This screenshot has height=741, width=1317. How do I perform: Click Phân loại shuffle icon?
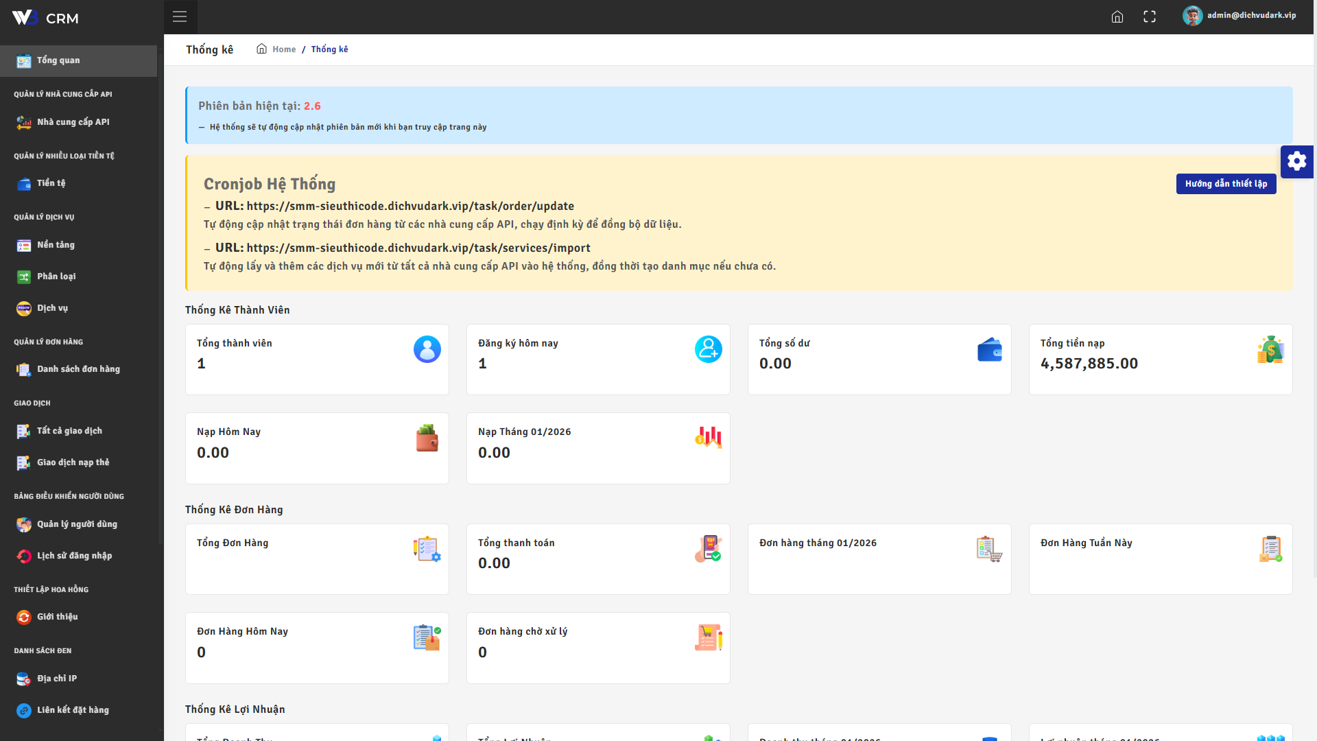(x=24, y=277)
